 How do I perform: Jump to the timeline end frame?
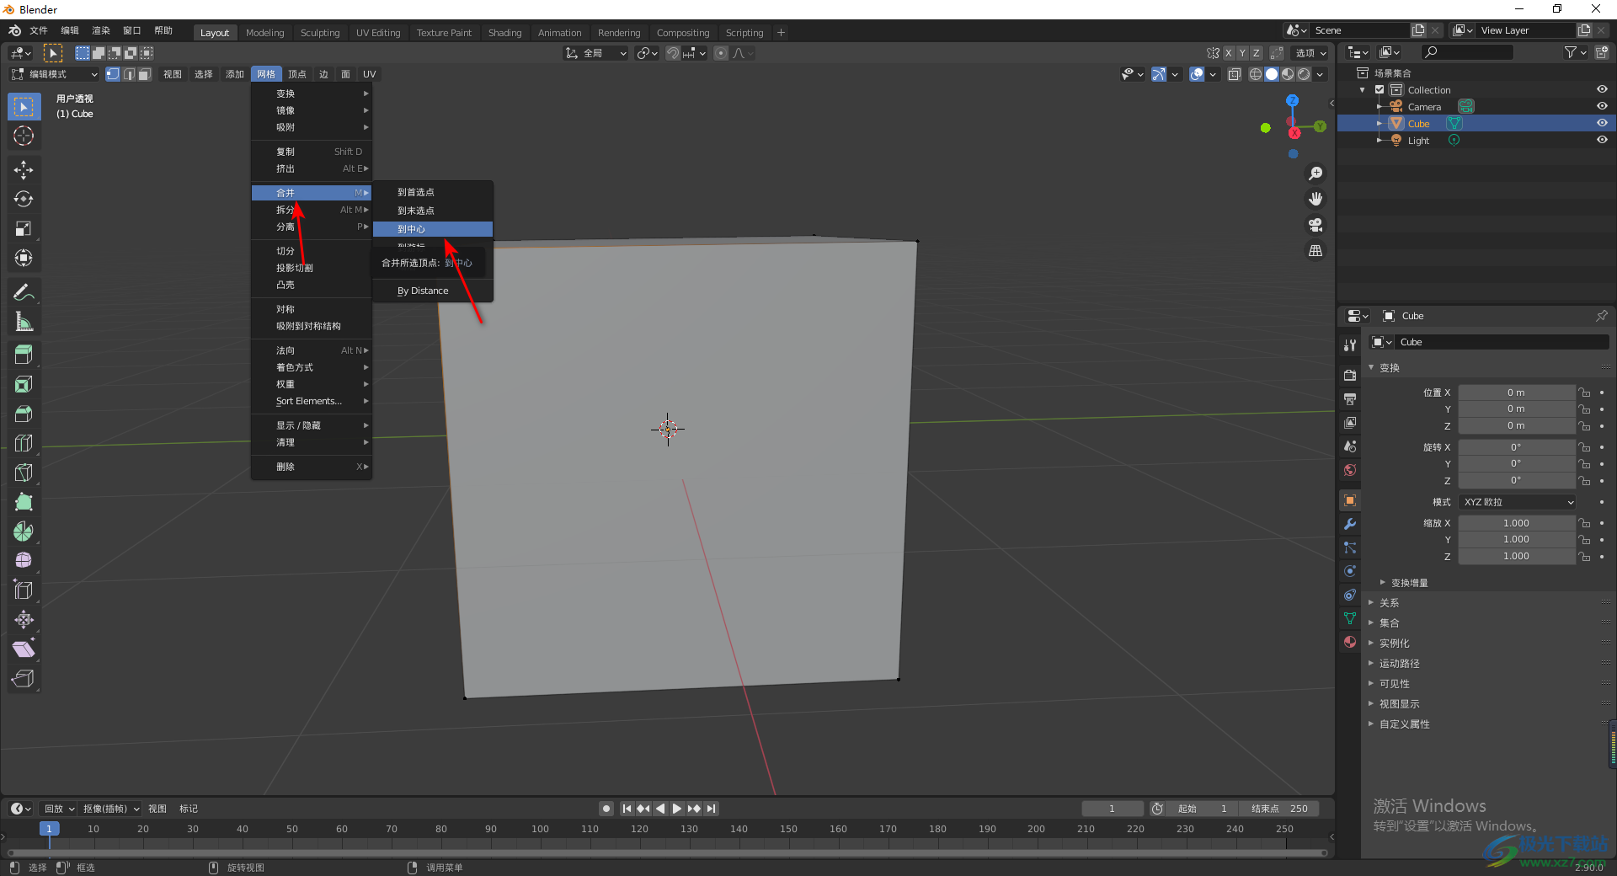(711, 809)
